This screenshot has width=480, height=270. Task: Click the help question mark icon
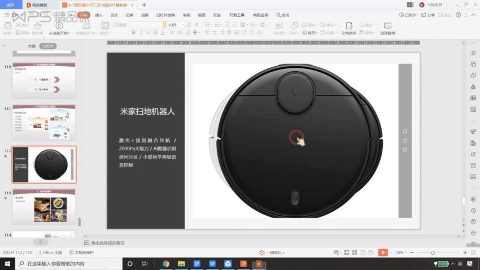[x=458, y=15]
